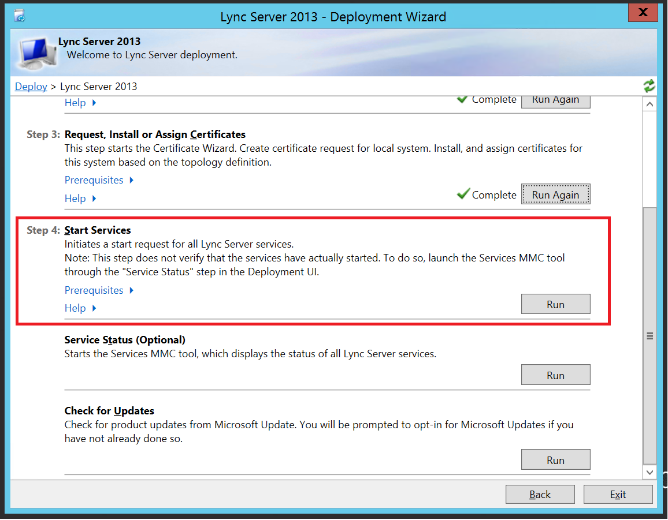
Task: Expand the partially visible Help at top
Action: 80,103
